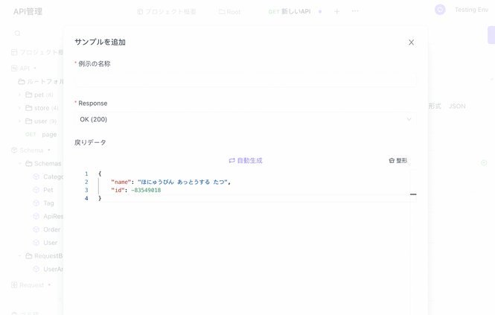Click the user folder icon
The height and width of the screenshot is (315, 495).
coord(29,121)
